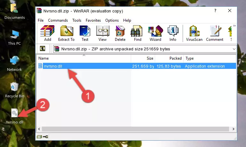This screenshot has width=246, height=147.
Task: Sort by Name column header
Action: (x=84, y=58)
